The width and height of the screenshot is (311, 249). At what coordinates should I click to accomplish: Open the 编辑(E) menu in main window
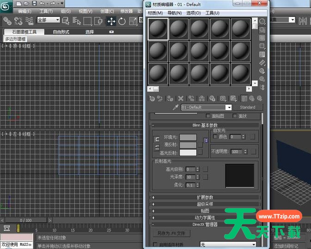pos(25,11)
